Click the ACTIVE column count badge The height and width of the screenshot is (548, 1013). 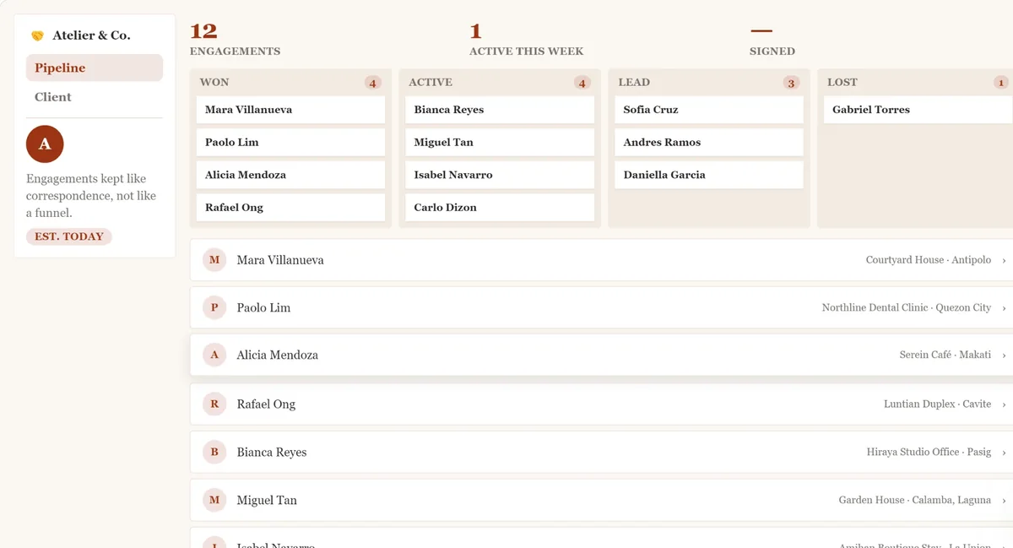pos(582,83)
